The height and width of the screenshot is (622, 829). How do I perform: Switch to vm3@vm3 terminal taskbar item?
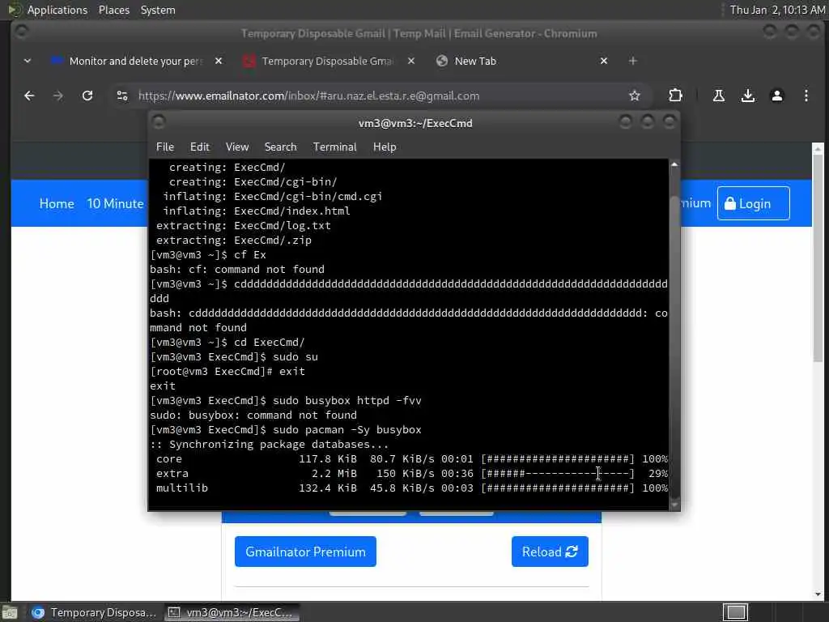(232, 612)
